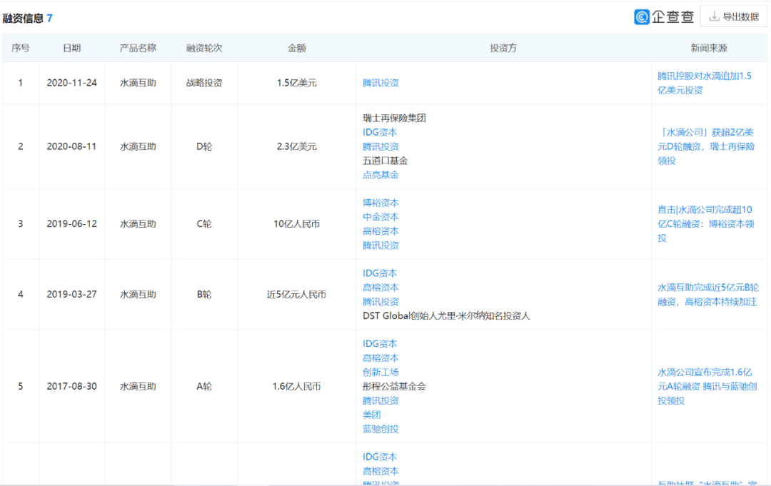The image size is (771, 486).
Task: Click the 创新工场 investor link
Action: 381,372
